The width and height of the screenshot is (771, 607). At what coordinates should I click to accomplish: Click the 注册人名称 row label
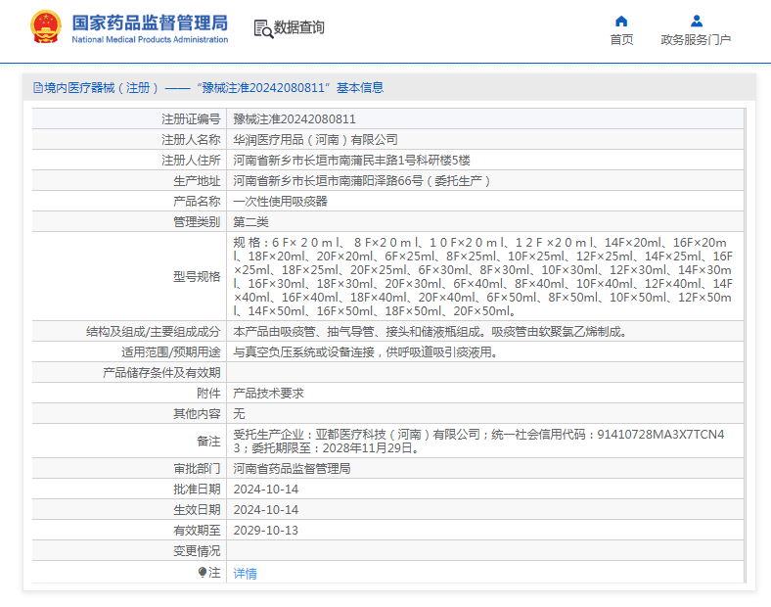(191, 140)
